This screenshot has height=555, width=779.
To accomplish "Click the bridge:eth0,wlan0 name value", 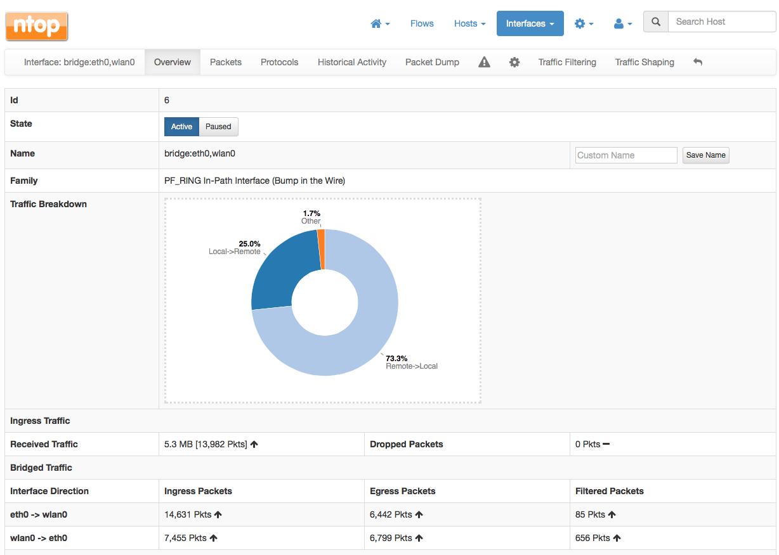I will click(200, 153).
